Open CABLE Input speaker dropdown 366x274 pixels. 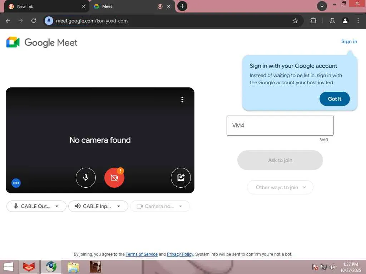tap(98, 206)
